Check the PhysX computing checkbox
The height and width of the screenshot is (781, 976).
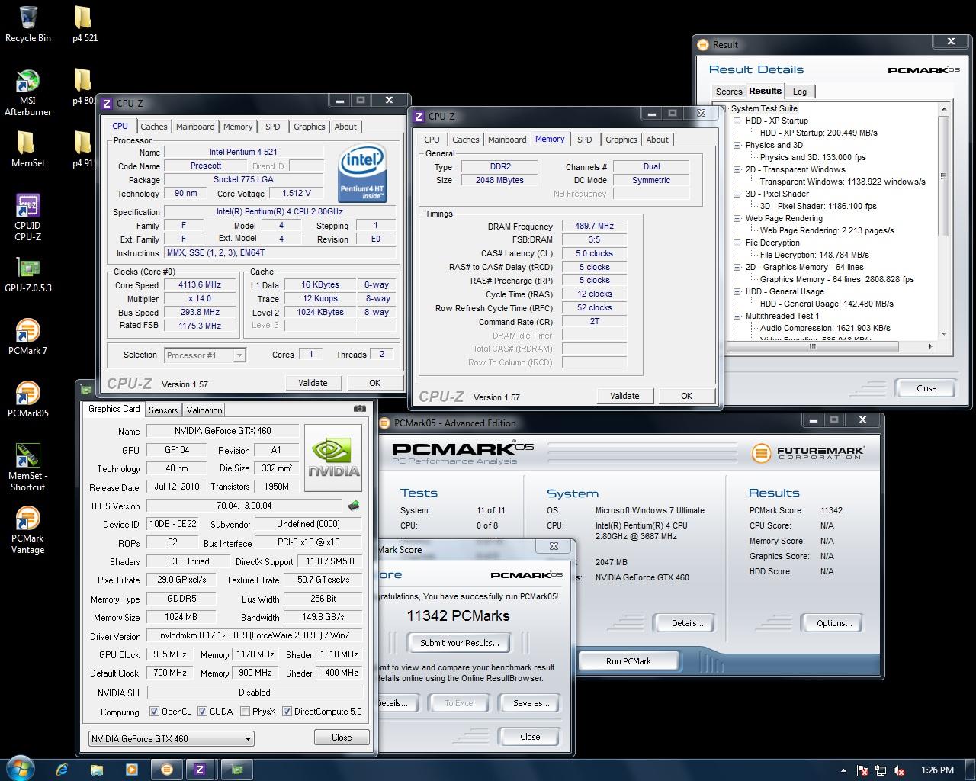point(245,712)
